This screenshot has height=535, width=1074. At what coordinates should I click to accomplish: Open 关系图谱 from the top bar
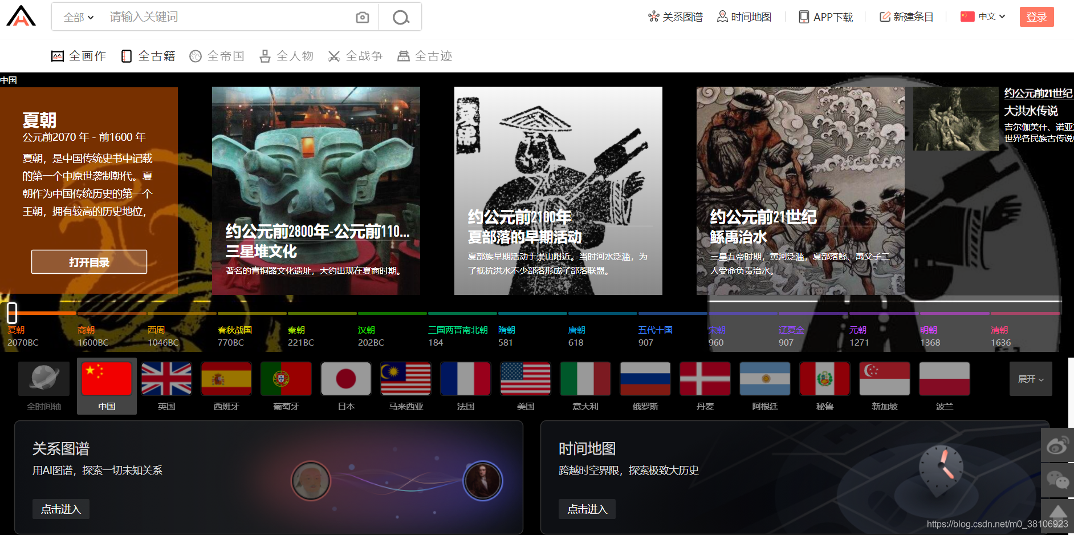tap(676, 17)
